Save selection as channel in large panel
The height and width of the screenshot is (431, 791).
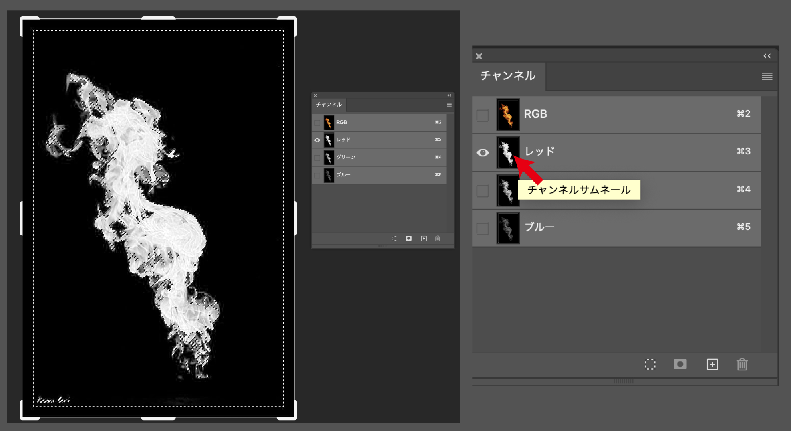(x=680, y=364)
